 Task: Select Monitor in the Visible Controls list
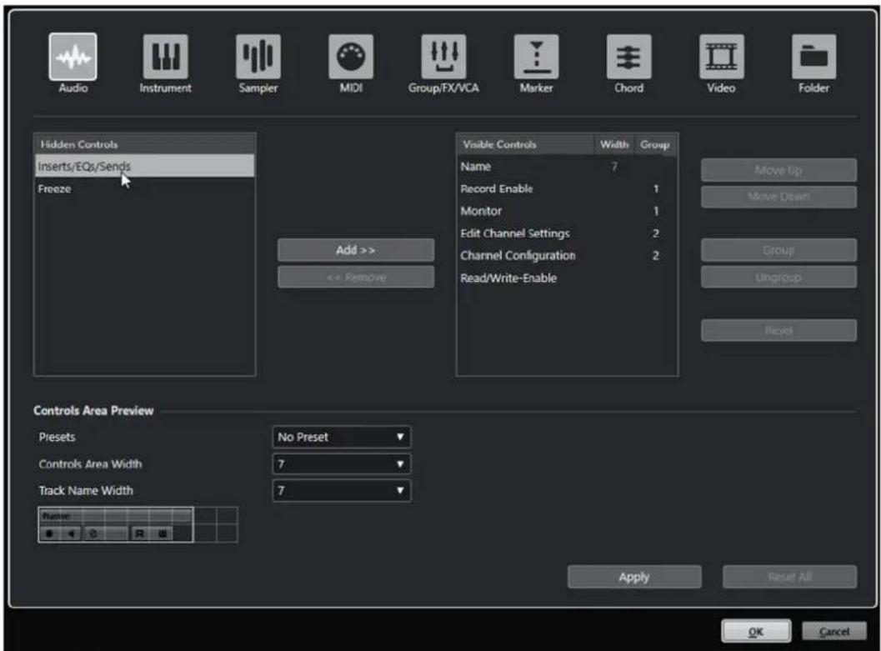coord(567,211)
